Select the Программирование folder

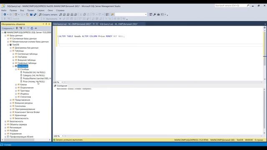pos(25,109)
